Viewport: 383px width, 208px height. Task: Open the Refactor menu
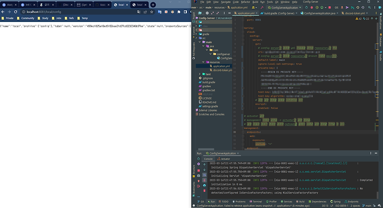245,2
